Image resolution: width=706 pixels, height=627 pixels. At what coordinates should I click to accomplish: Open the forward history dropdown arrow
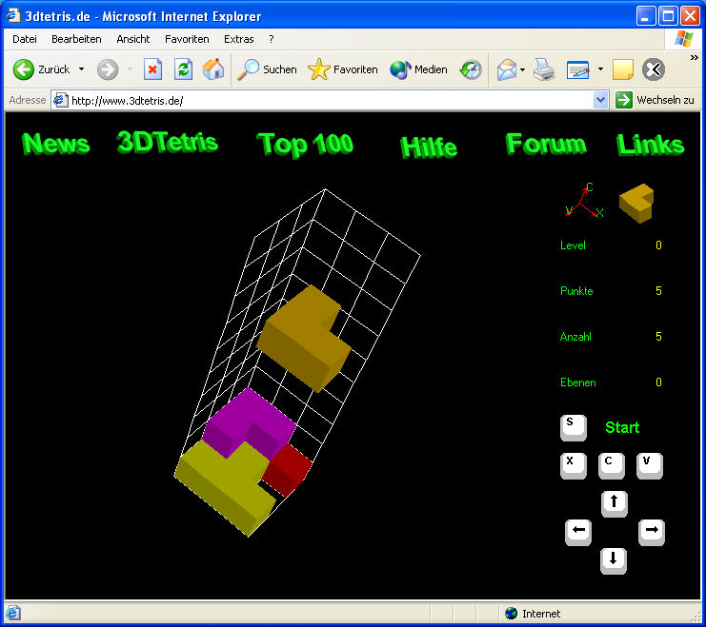coord(131,69)
